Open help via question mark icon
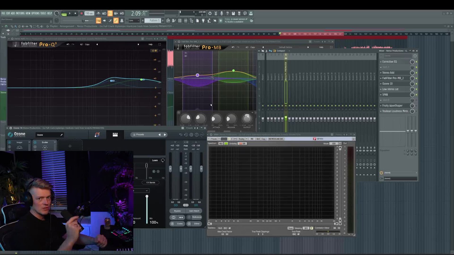Screen dimensions: 454x255 point(227,13)
